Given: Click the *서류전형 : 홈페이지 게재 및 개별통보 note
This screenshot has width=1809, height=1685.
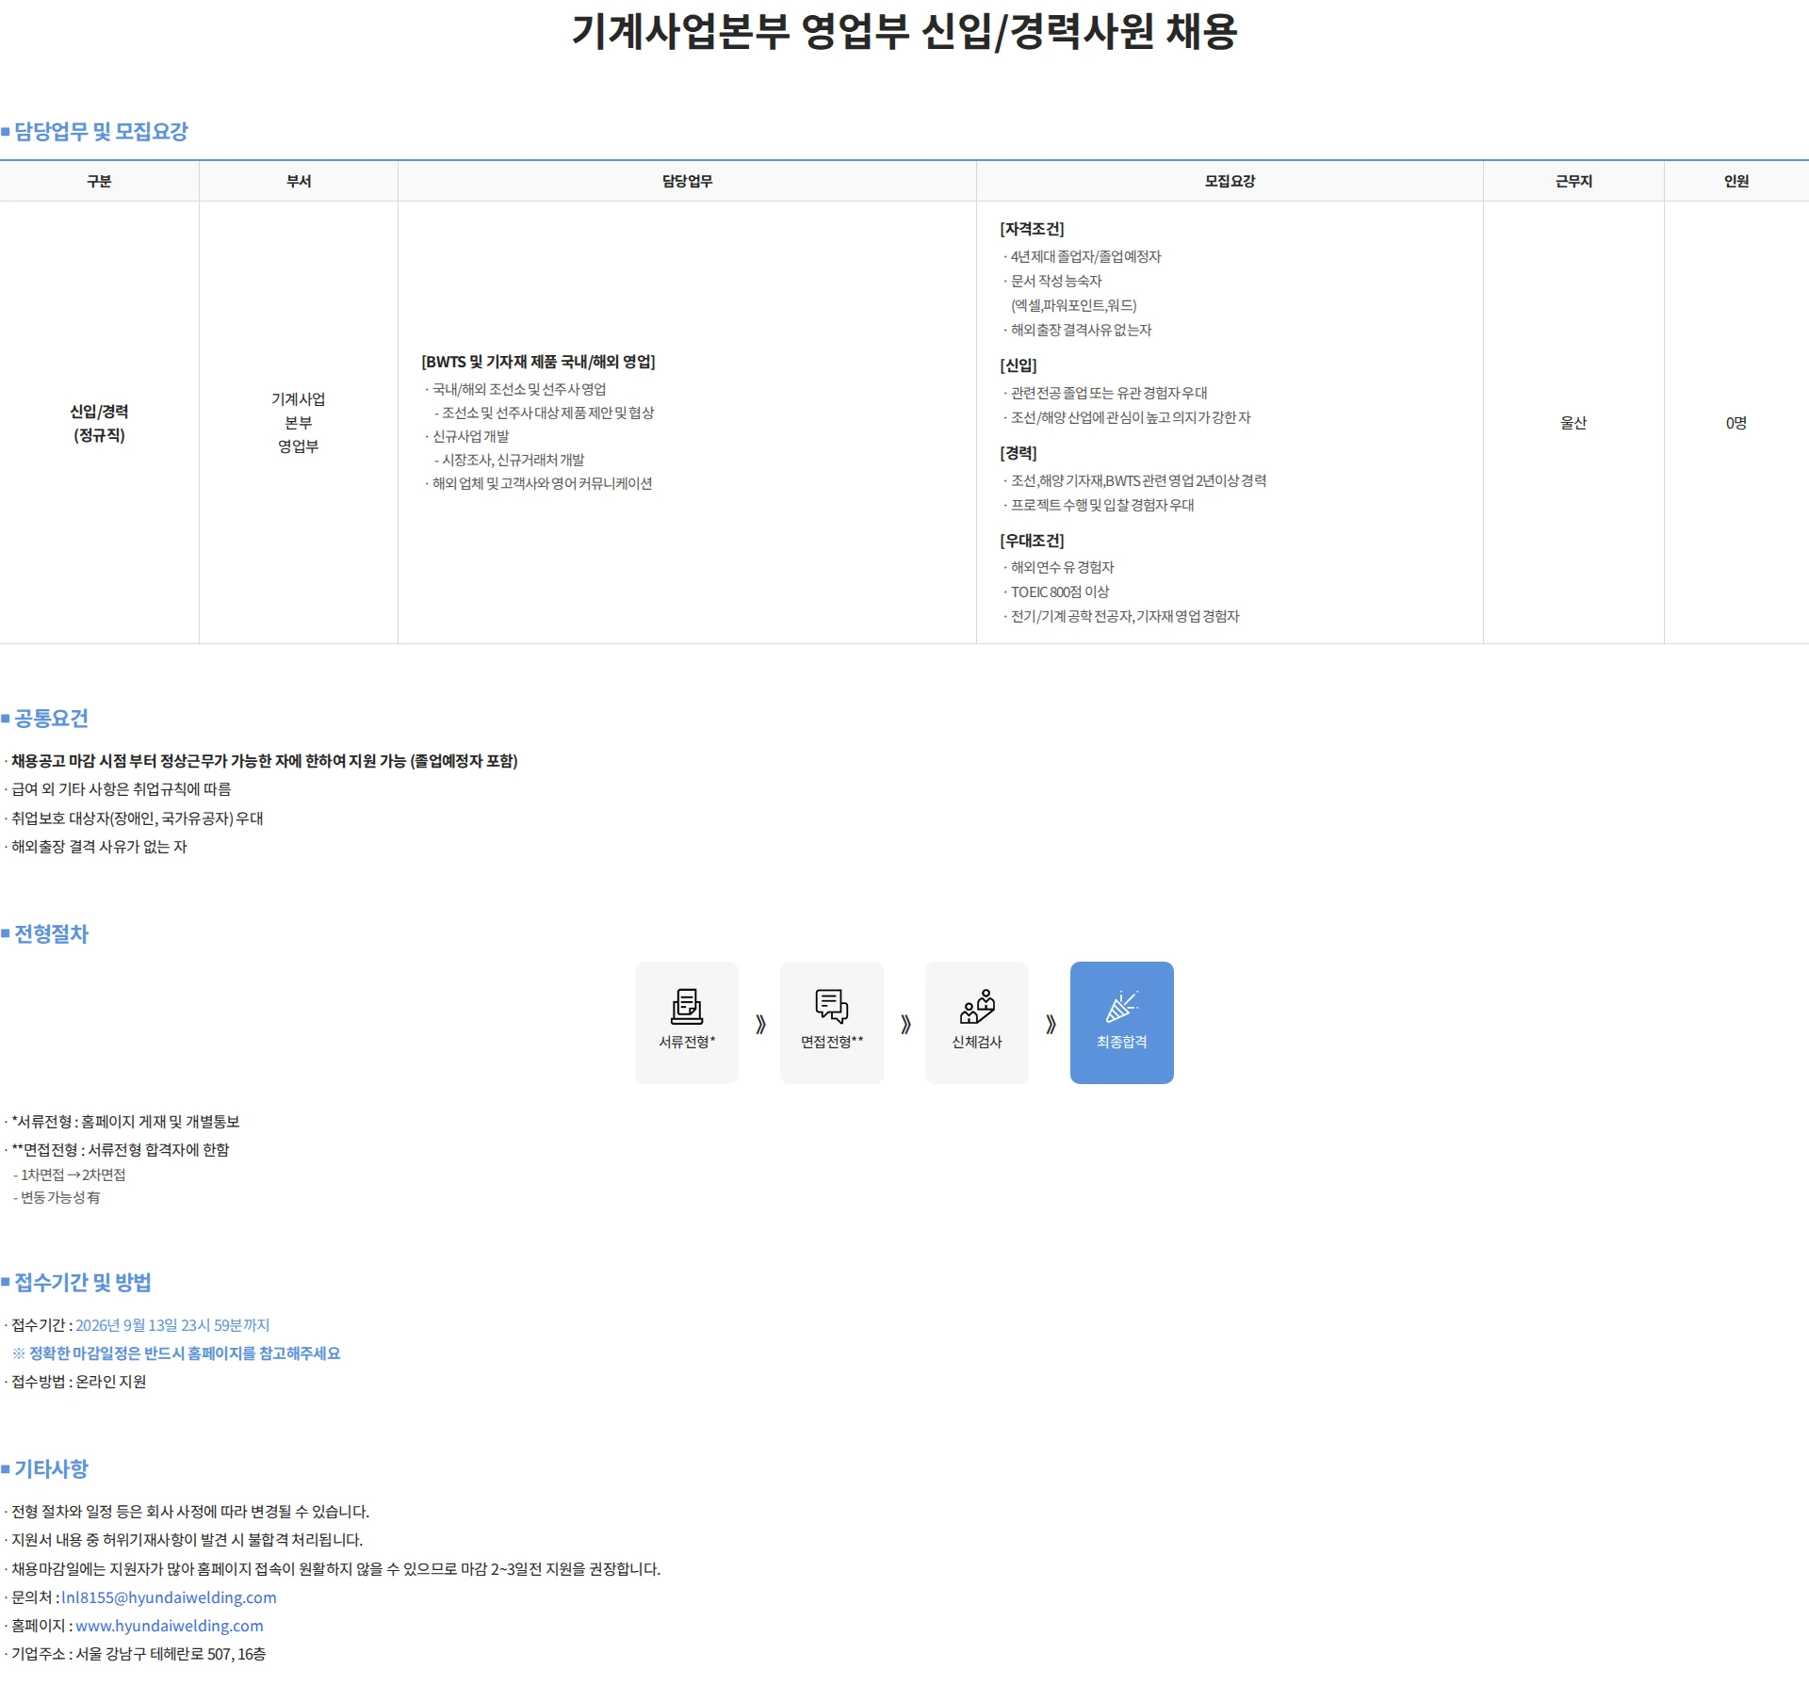Looking at the screenshot, I should point(125,1122).
